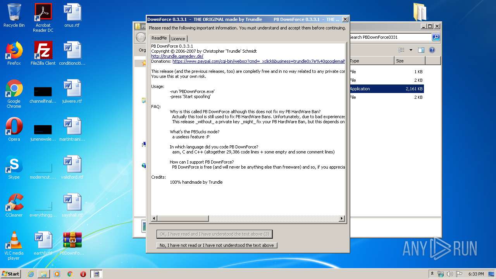Open the Recycle Bin desktop icon
The height and width of the screenshot is (279, 496).
tap(14, 15)
